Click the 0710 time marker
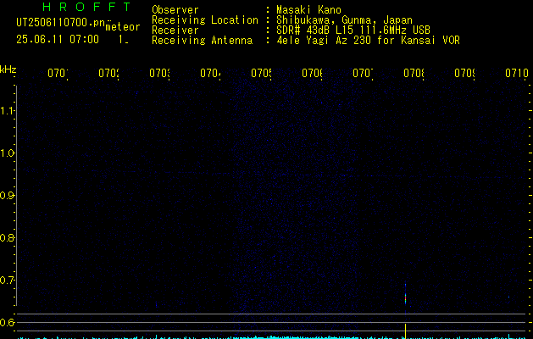533x339 pixels. (517, 73)
